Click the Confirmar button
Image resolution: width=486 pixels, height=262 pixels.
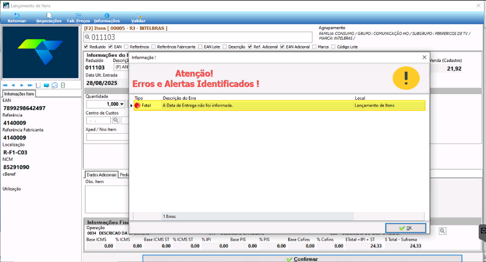pyautogui.click(x=302, y=259)
